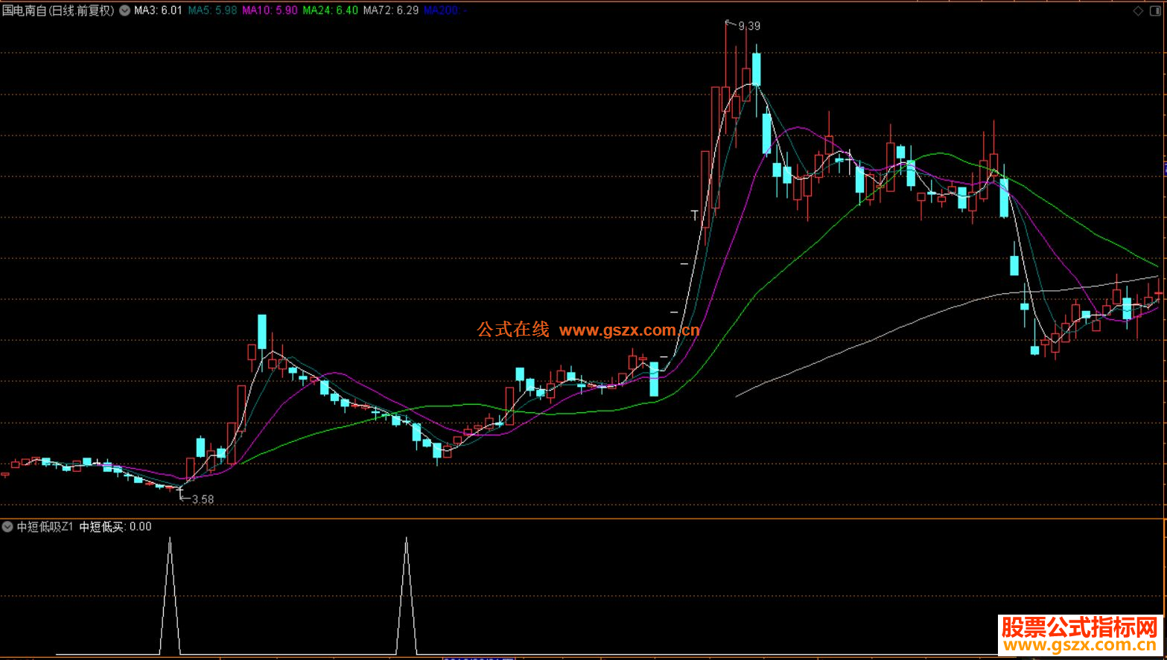This screenshot has height=660, width=1167.
Task: Select the MA10: 5.90 moving average label
Action: (x=270, y=10)
